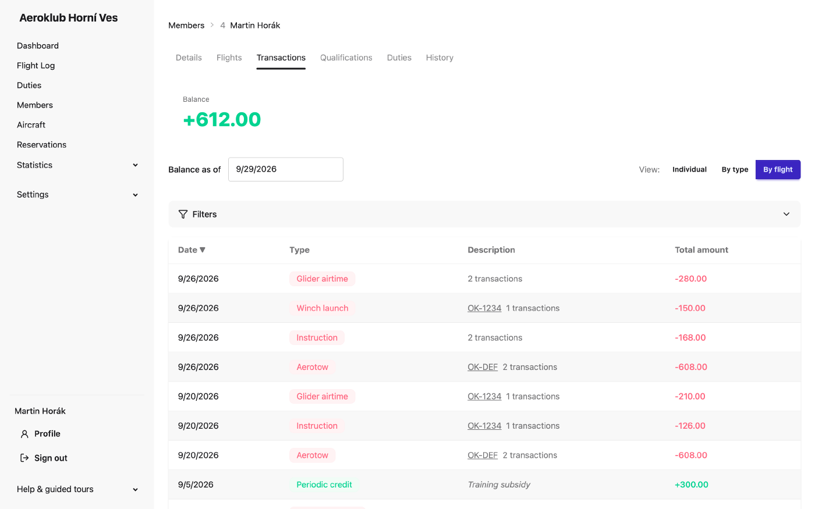Open OK-1234 link in Winch launch row
815x509 pixels.
click(484, 308)
